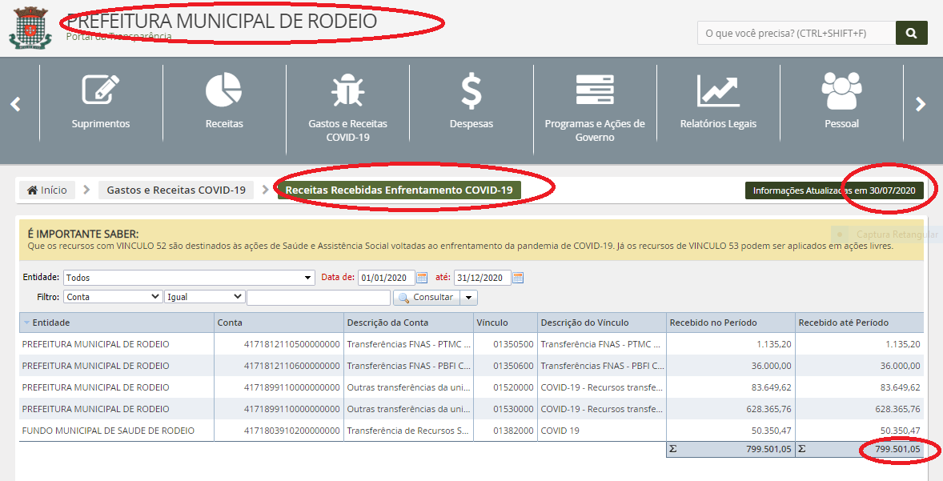Open the Suprimentos pencil-edit icon

pos(100,90)
